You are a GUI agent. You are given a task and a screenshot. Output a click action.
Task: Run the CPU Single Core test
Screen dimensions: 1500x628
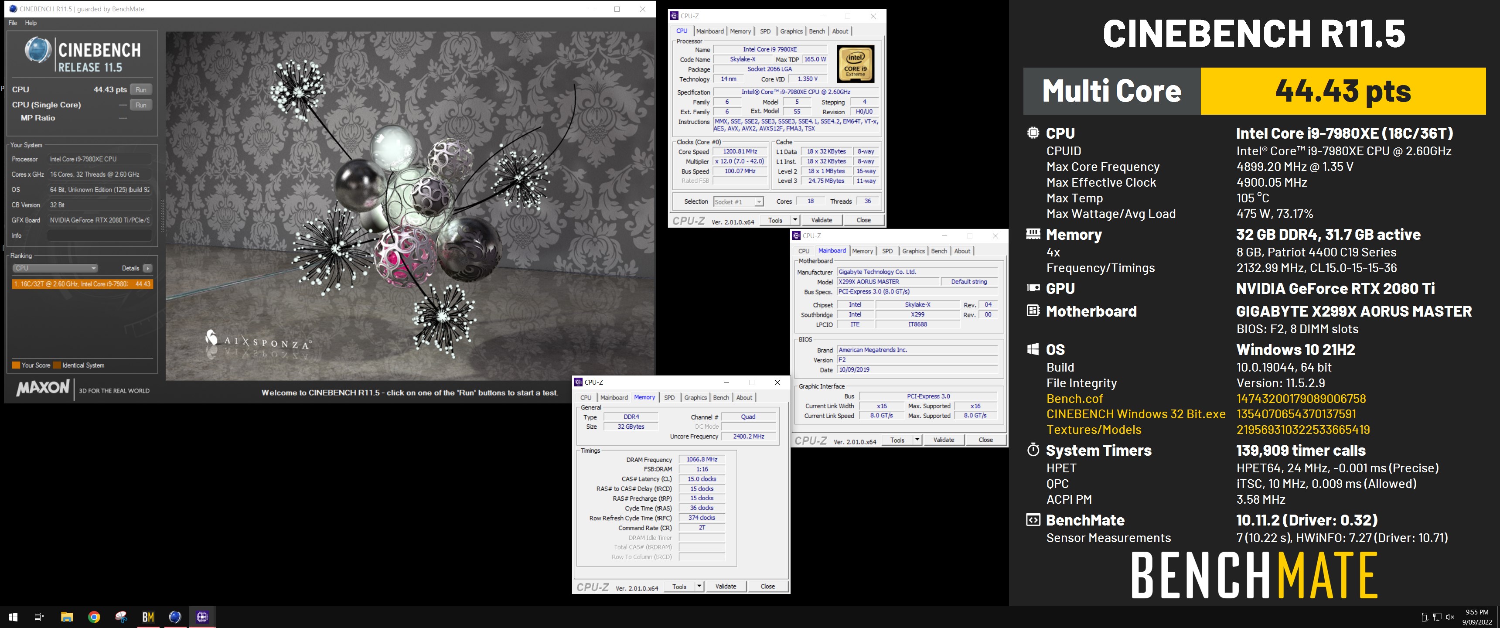[141, 105]
